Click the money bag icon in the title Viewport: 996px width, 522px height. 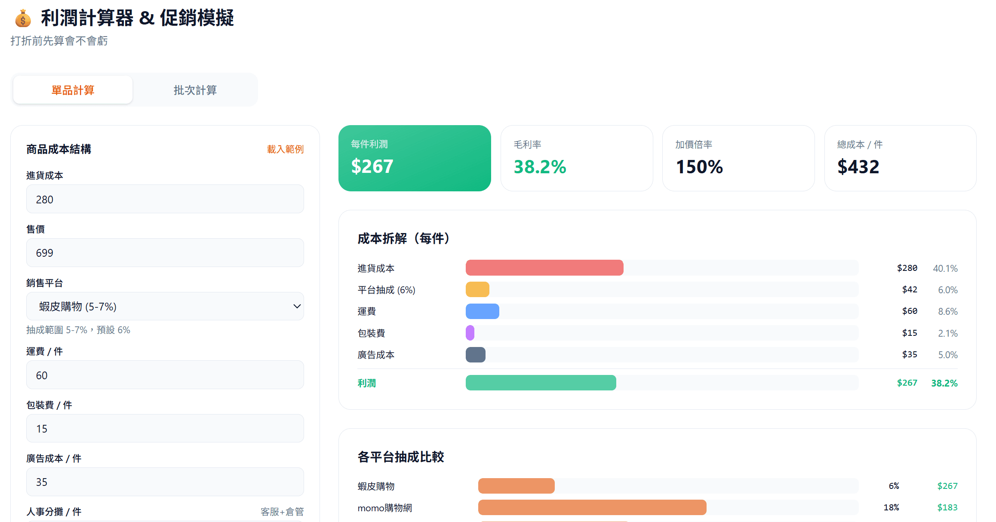(23, 18)
